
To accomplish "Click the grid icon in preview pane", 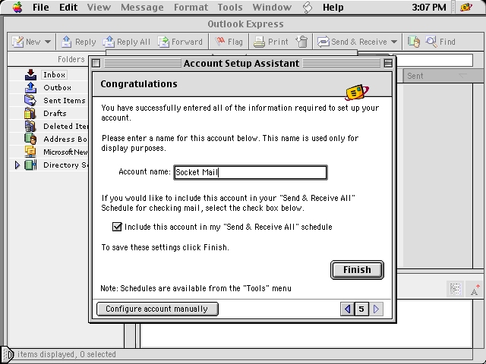I will 455,290.
